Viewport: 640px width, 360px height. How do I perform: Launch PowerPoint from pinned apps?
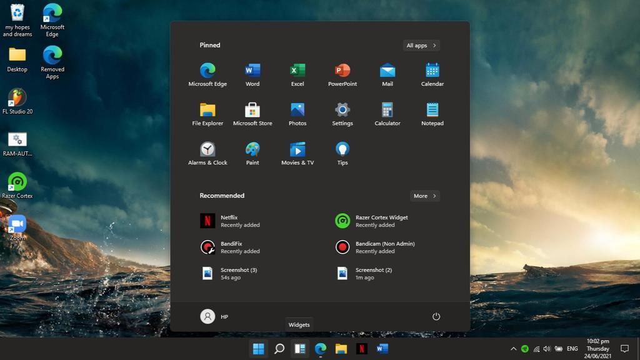[x=342, y=75]
